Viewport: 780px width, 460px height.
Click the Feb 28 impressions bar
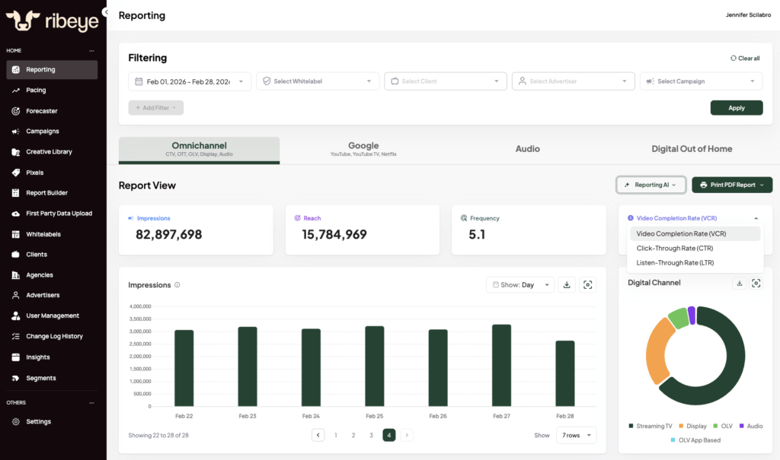565,373
